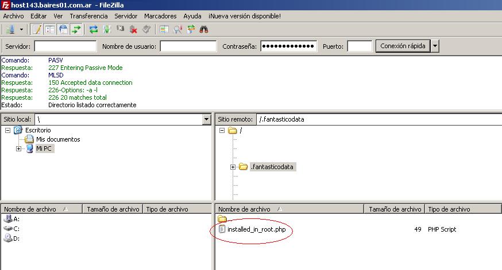Sort local list by Tipo de archivo
The height and width of the screenshot is (270, 502).
coord(177,209)
